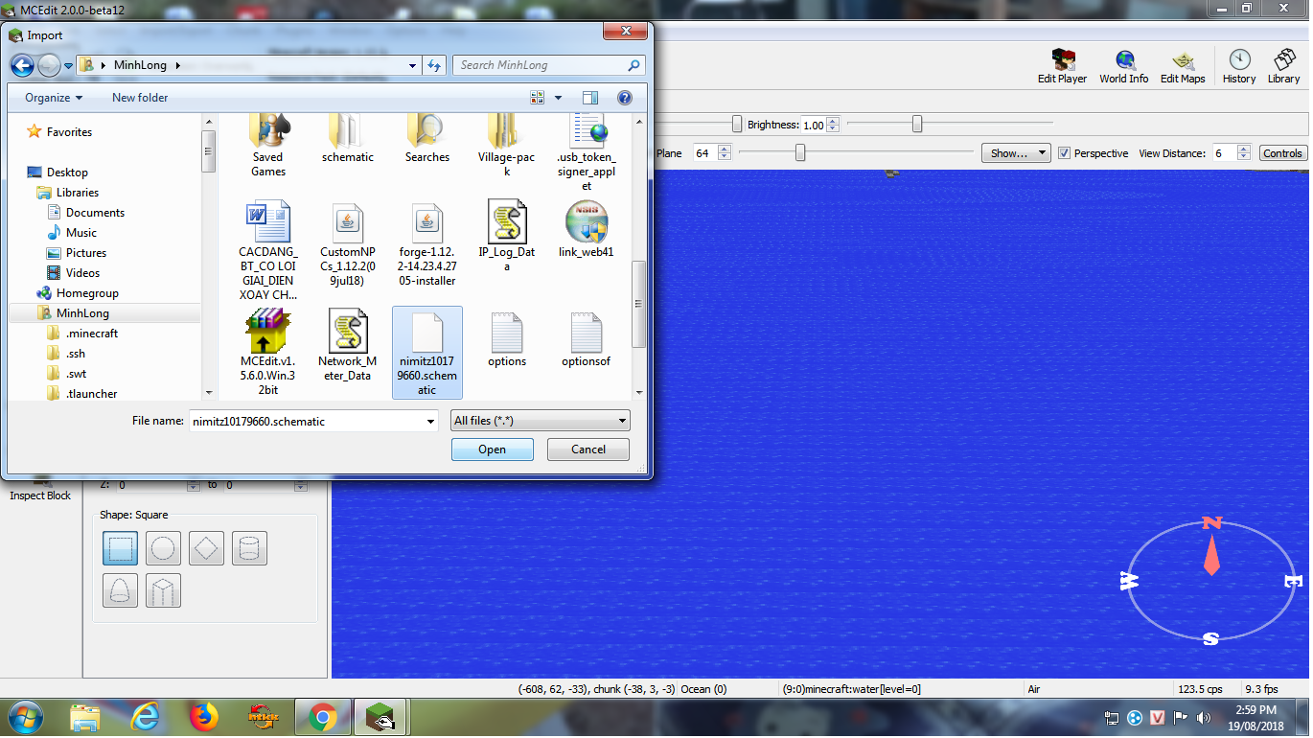Viewport: 1313px width, 738px height.
Task: Focus the Search MinhLong box
Action: point(548,65)
